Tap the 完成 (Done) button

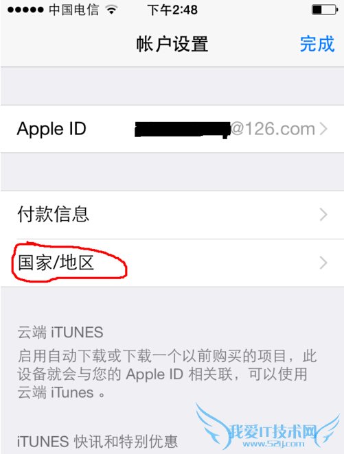pyautogui.click(x=317, y=44)
